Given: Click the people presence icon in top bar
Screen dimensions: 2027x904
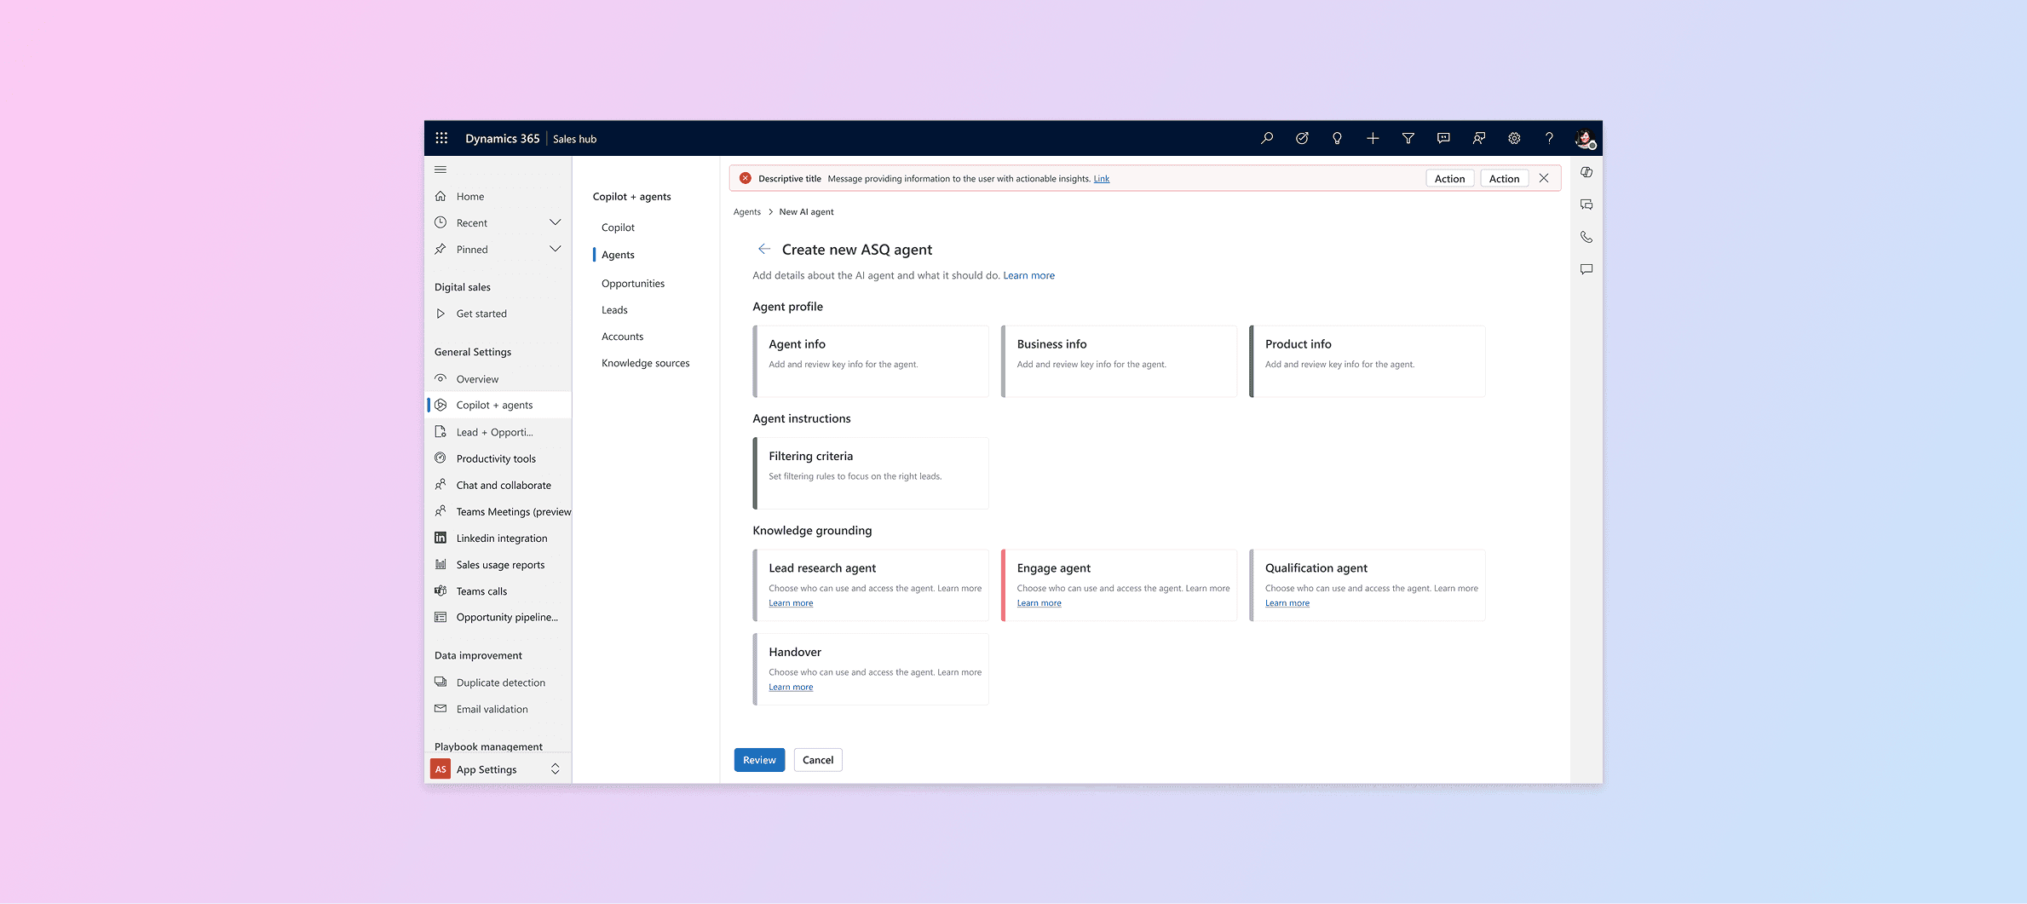Looking at the screenshot, I should pyautogui.click(x=1479, y=138).
